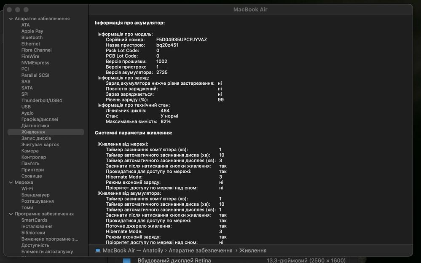Open the Ethernet entry
Image resolution: width=421 pixels, height=263 pixels.
tap(31, 44)
